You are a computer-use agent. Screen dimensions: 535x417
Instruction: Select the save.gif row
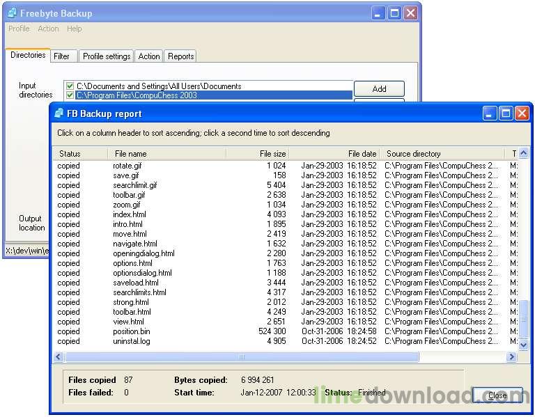coord(286,175)
